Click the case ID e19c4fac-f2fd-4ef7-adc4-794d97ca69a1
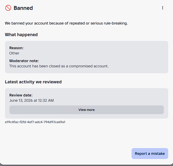Image resolution: width=173 pixels, height=166 pixels. pyautogui.click(x=35, y=122)
